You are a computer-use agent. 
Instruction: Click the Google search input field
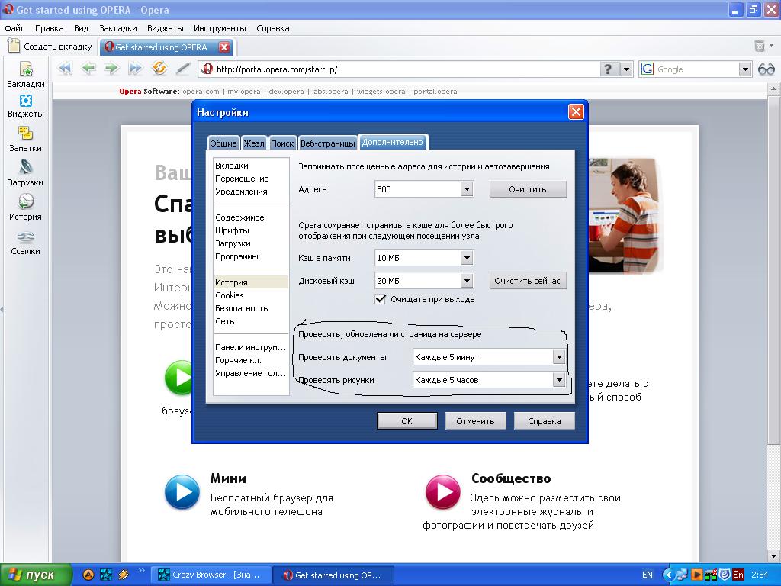click(696, 69)
